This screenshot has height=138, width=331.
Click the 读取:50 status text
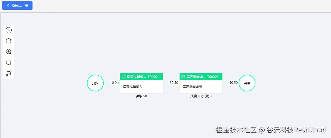pos(141,96)
